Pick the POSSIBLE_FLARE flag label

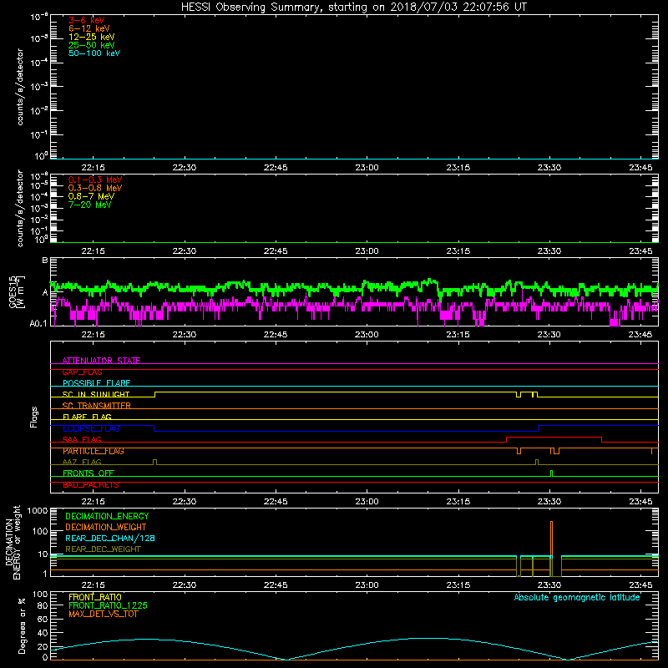[x=96, y=383]
